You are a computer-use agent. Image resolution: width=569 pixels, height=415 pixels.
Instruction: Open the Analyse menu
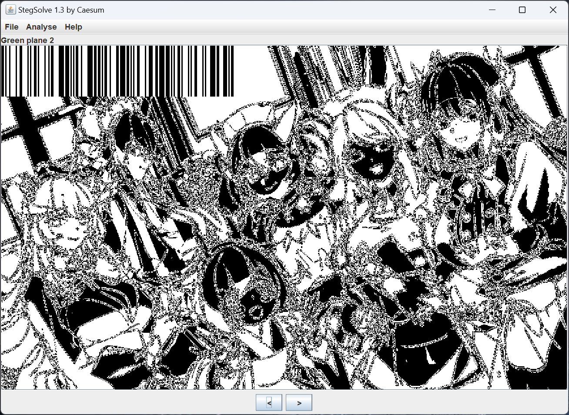click(41, 27)
